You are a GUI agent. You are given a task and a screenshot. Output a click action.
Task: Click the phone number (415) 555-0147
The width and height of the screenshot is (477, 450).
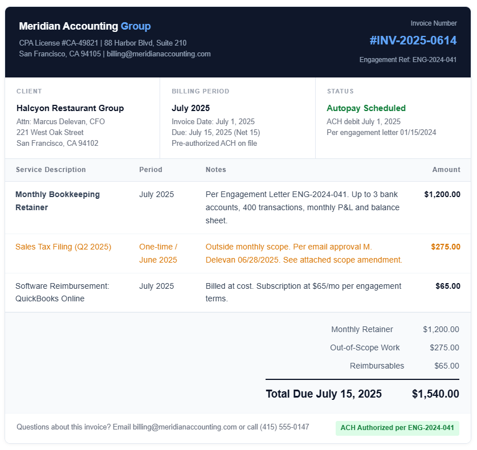point(284,427)
